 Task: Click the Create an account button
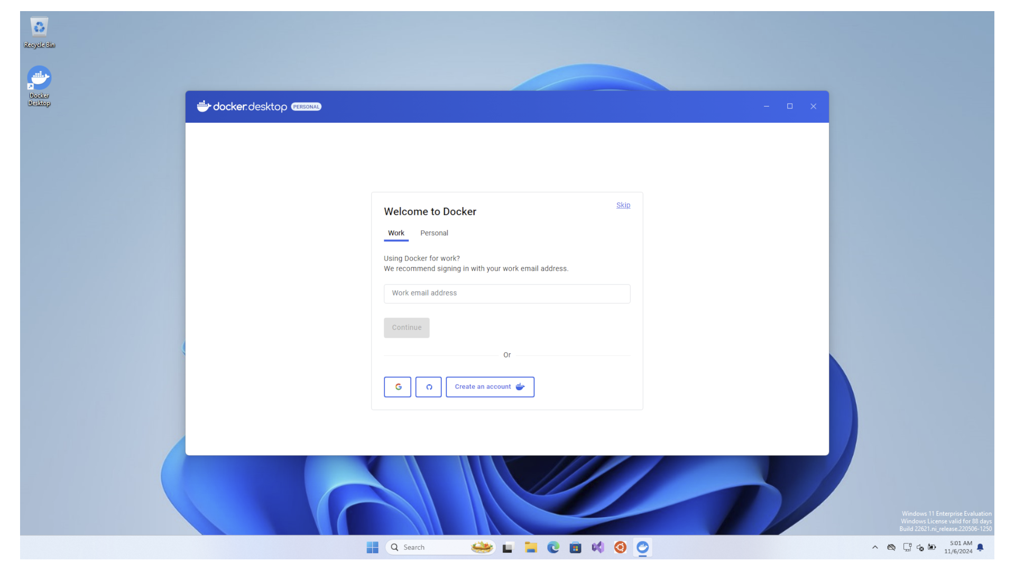(x=490, y=386)
